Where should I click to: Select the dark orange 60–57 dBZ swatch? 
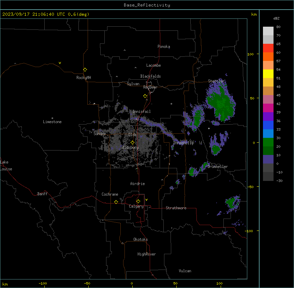268,56
